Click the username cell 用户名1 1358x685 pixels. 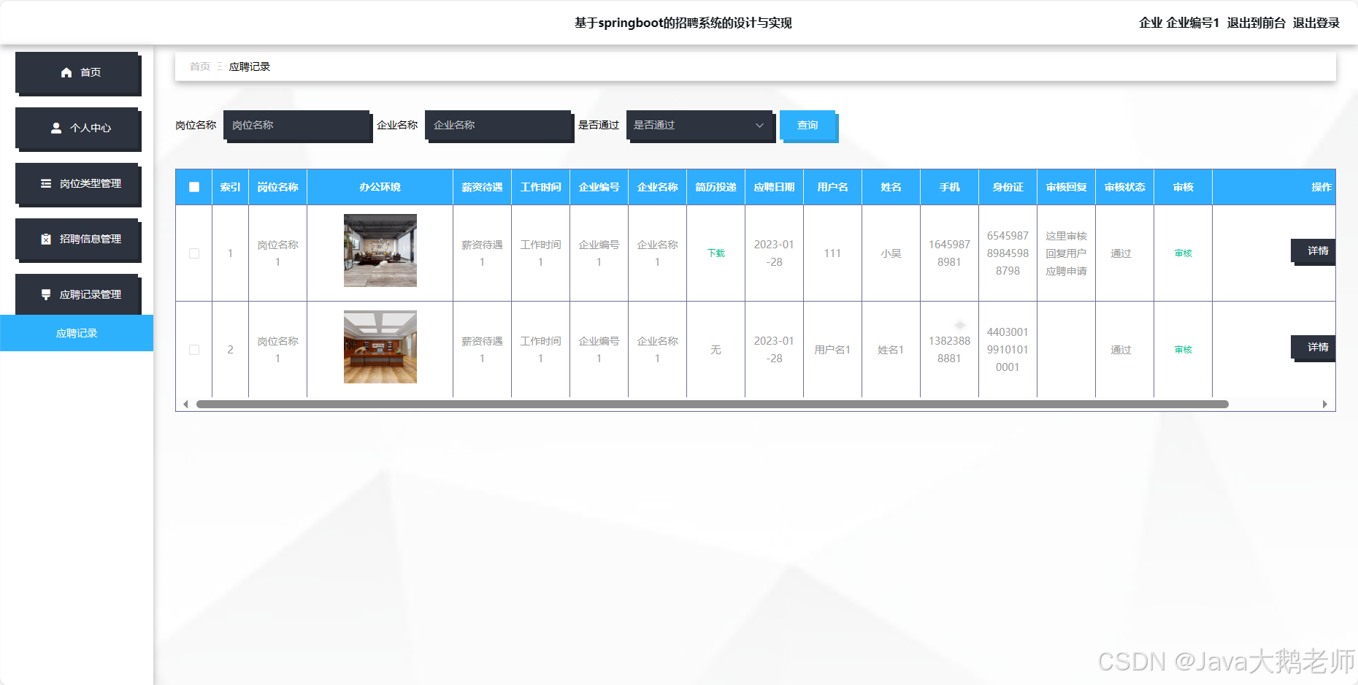click(832, 350)
